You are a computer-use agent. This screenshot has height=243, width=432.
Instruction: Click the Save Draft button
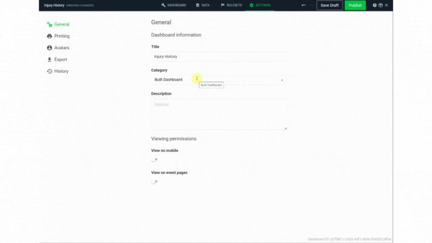(x=330, y=5)
